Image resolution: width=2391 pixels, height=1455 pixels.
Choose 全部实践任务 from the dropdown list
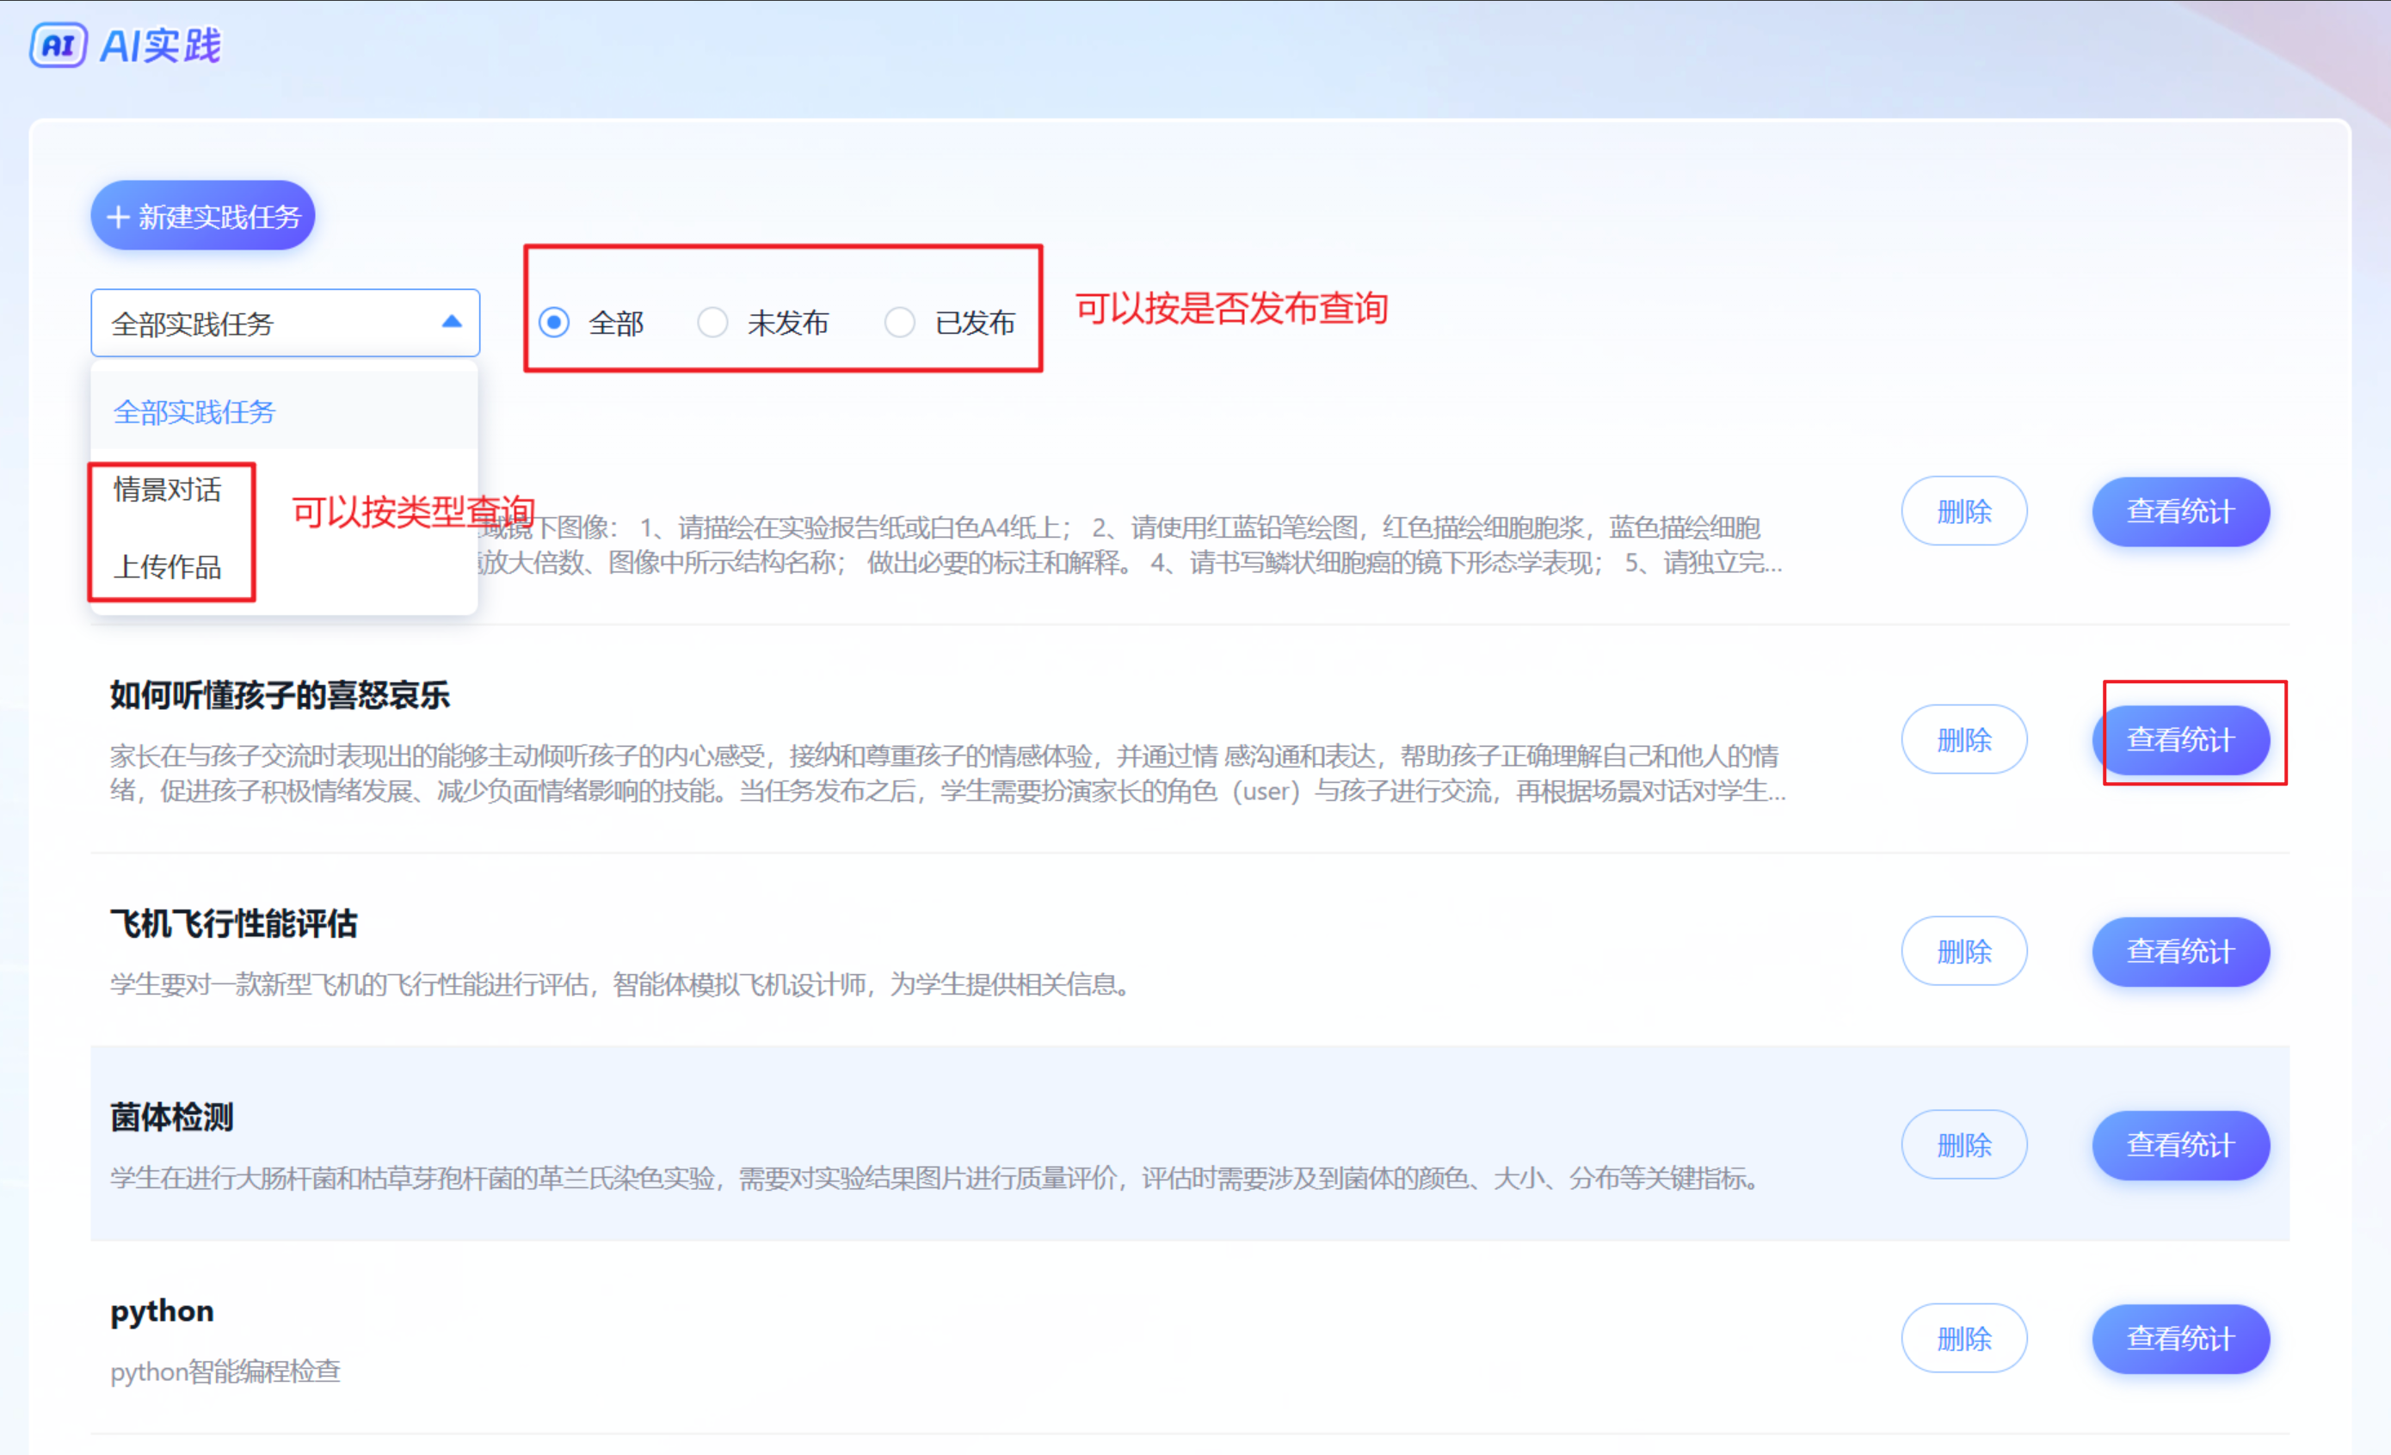click(x=194, y=411)
